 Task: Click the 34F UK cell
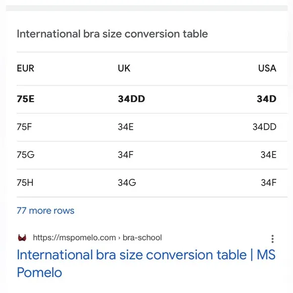pos(126,155)
